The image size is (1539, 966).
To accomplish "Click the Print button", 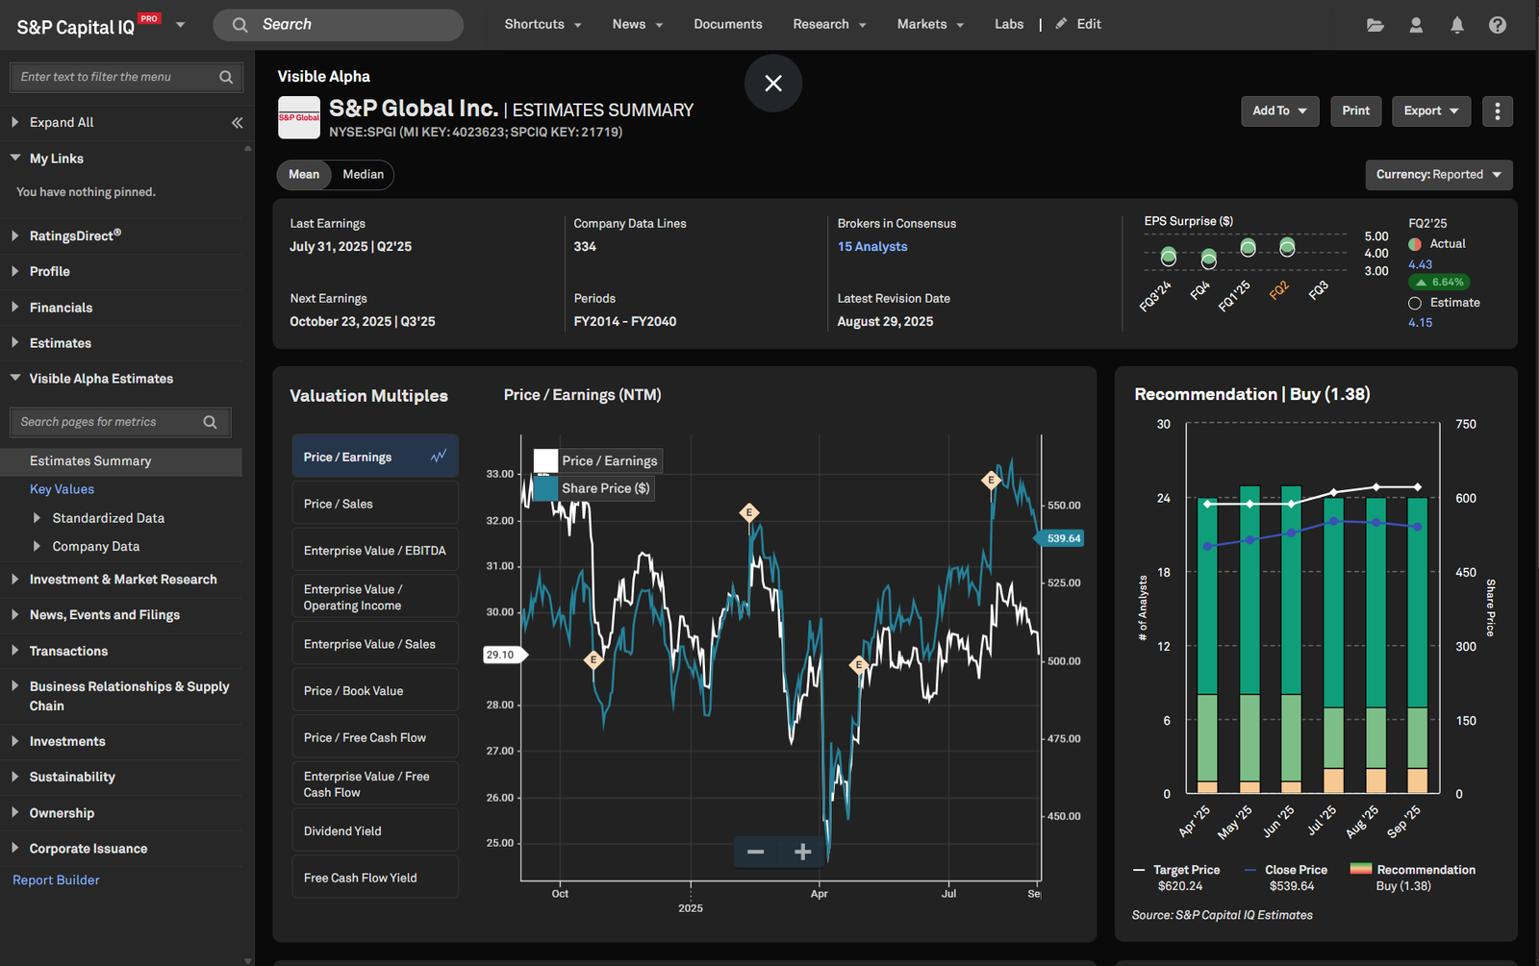I will pos(1356,111).
